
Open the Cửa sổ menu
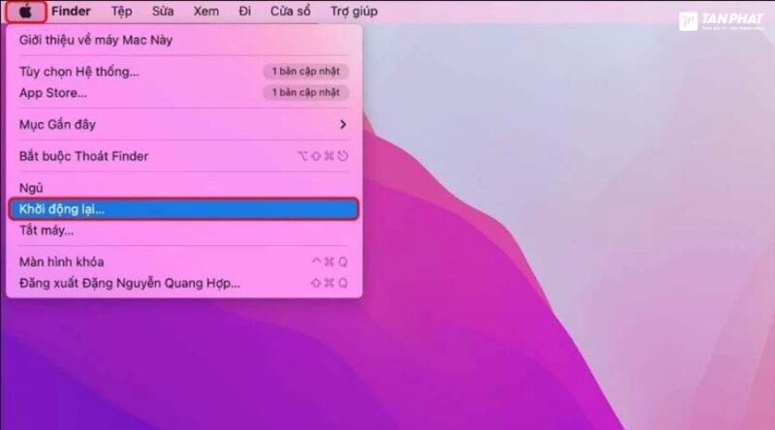tap(290, 12)
